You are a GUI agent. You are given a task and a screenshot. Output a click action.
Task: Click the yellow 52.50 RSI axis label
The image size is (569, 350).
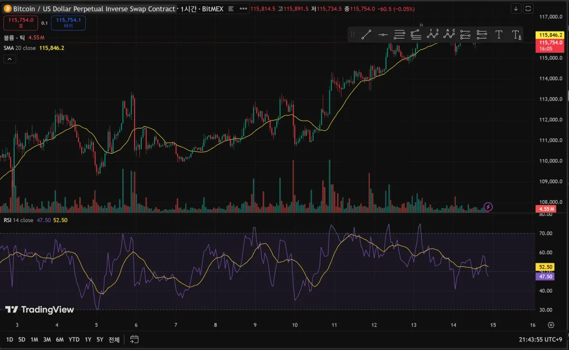(546, 267)
